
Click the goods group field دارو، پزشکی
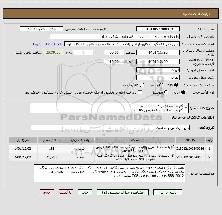[110, 128]
